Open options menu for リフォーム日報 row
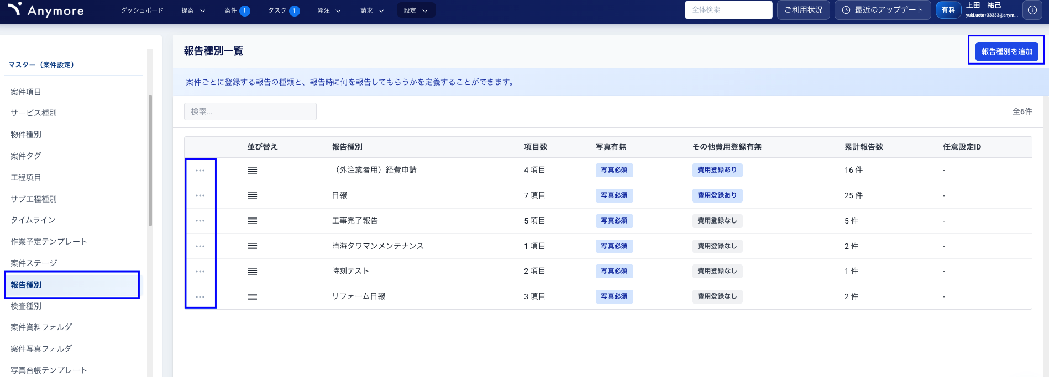Image resolution: width=1049 pixels, height=377 pixels. pyautogui.click(x=200, y=297)
